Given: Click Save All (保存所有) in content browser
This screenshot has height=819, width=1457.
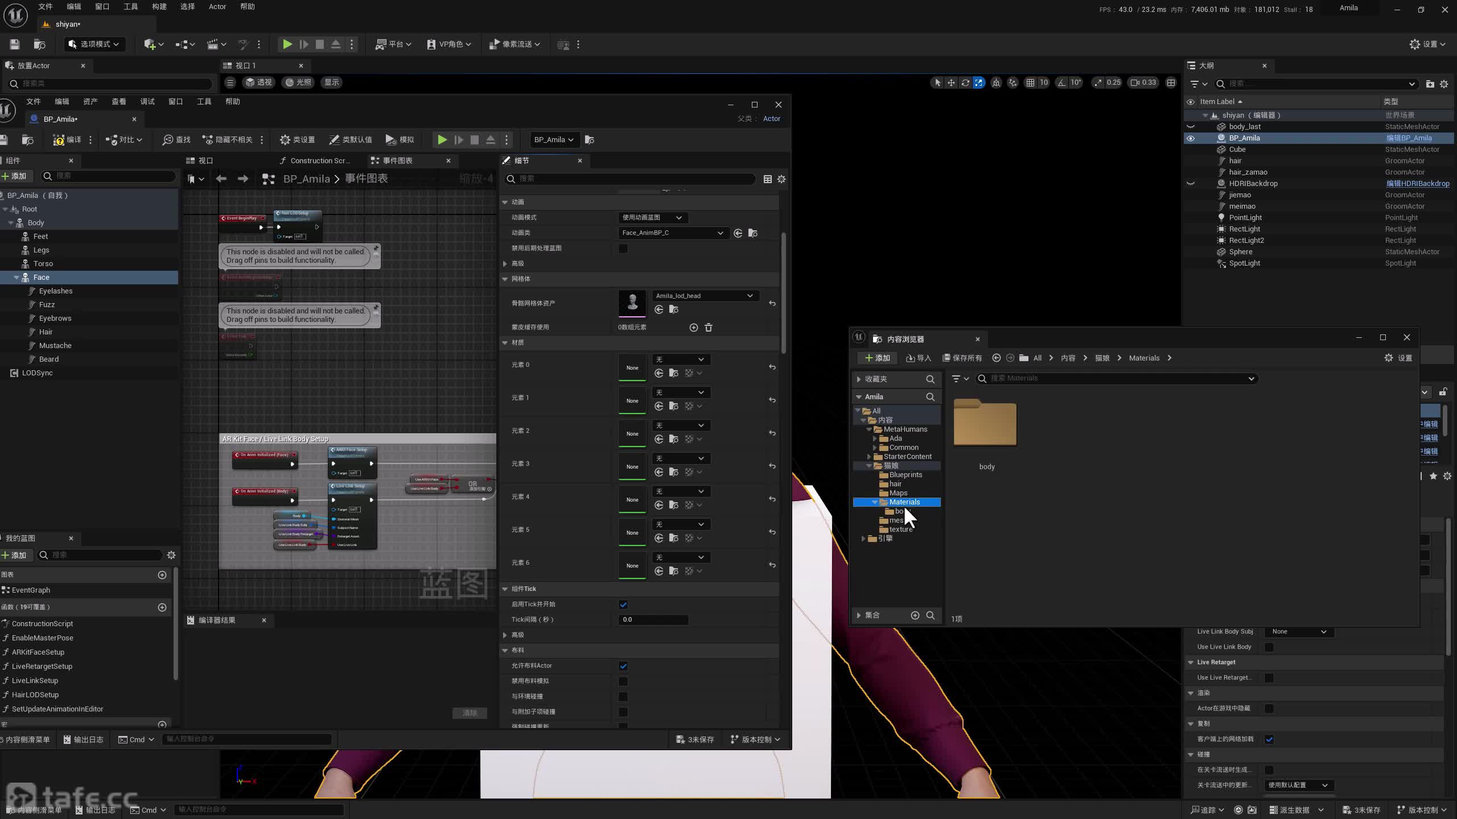Looking at the screenshot, I should [962, 358].
